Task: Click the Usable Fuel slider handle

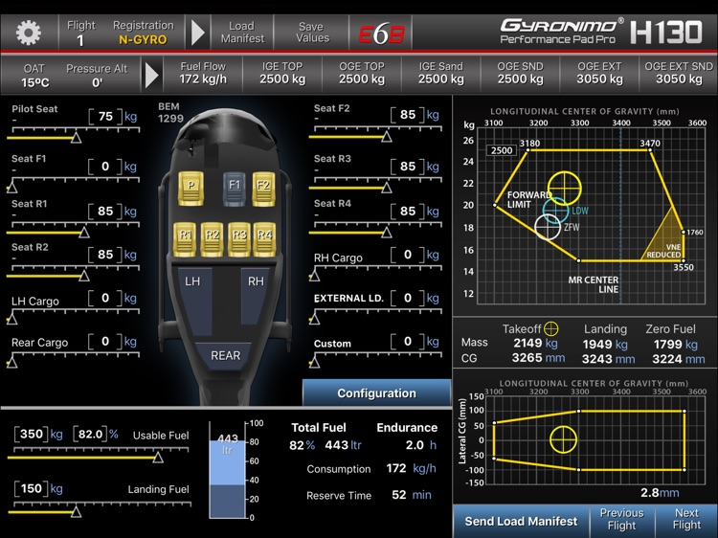Action: pyautogui.click(x=158, y=457)
